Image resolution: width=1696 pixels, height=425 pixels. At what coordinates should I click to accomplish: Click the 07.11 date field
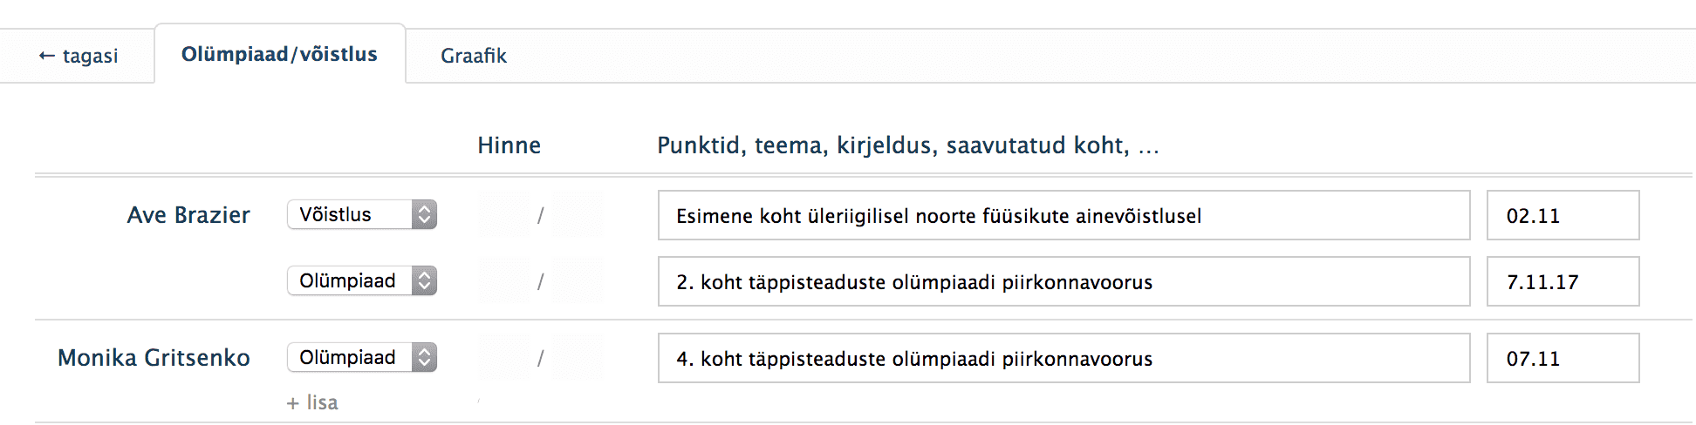pyautogui.click(x=1563, y=358)
